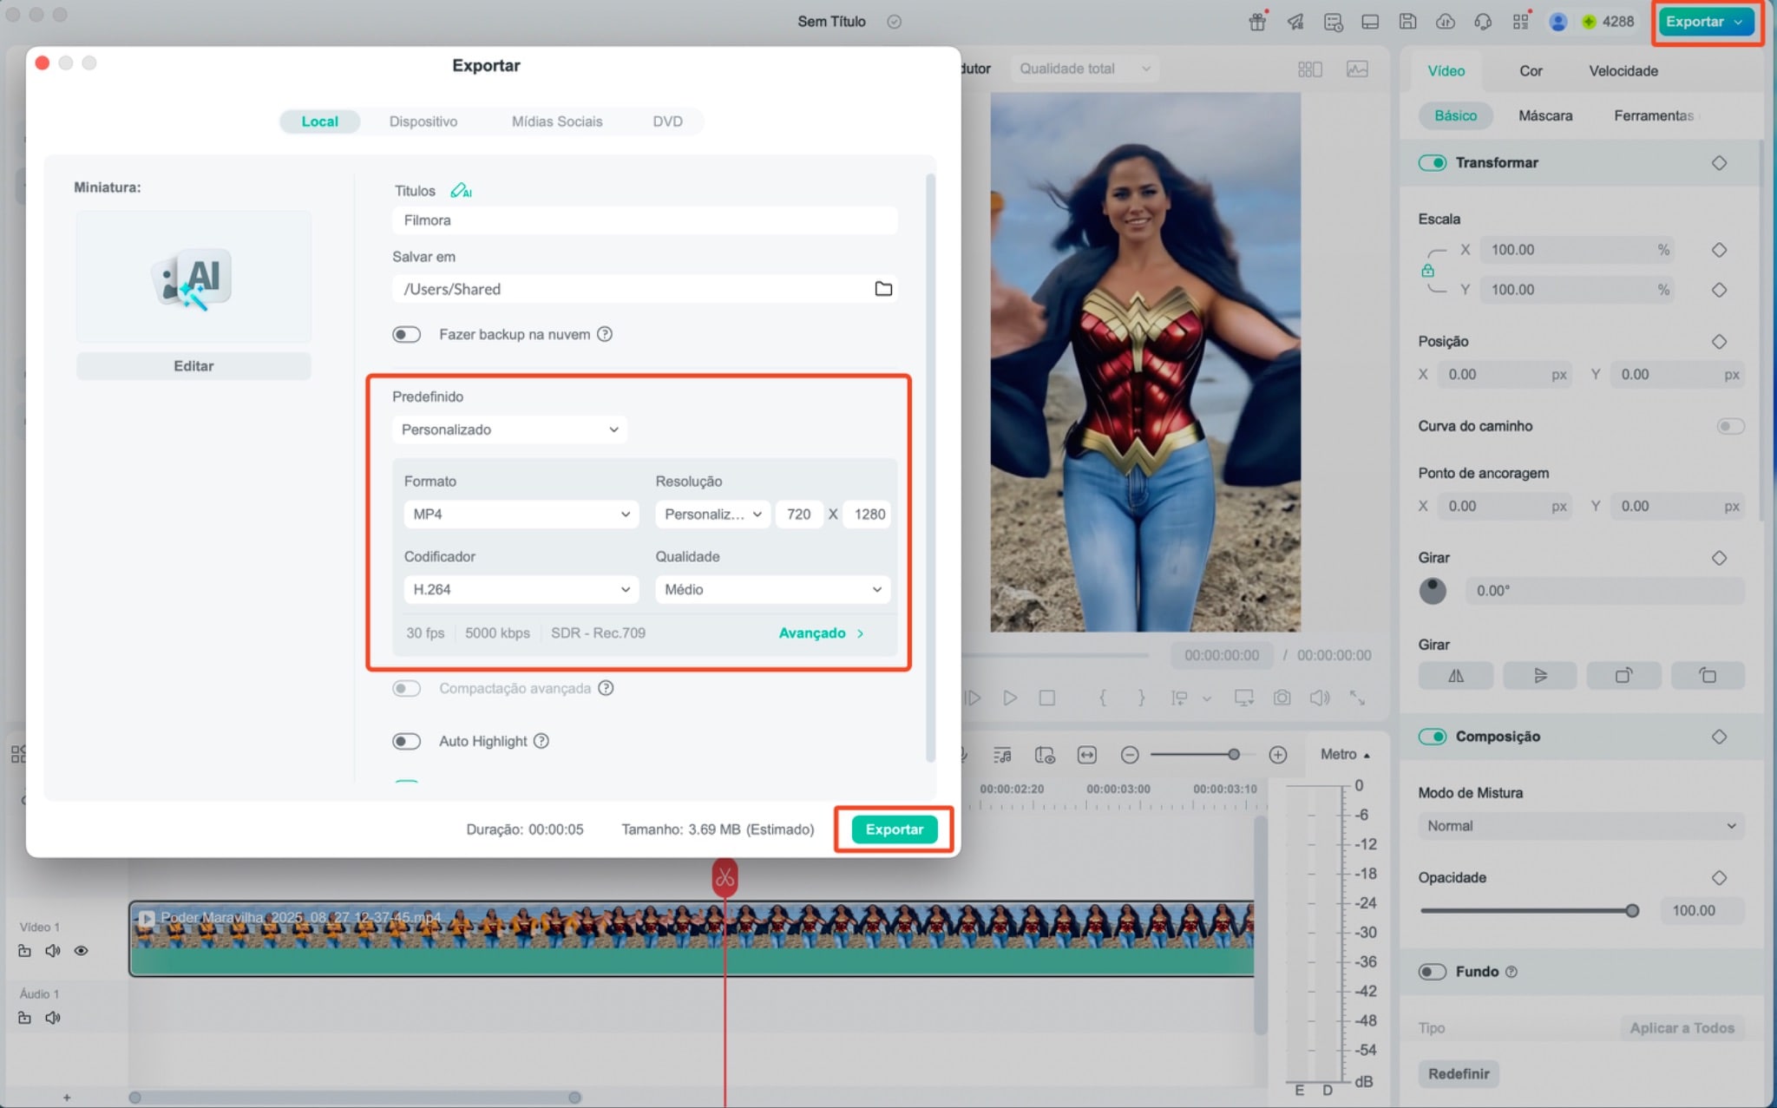
Task: Zoom in the timeline with plus icon
Action: (1277, 755)
